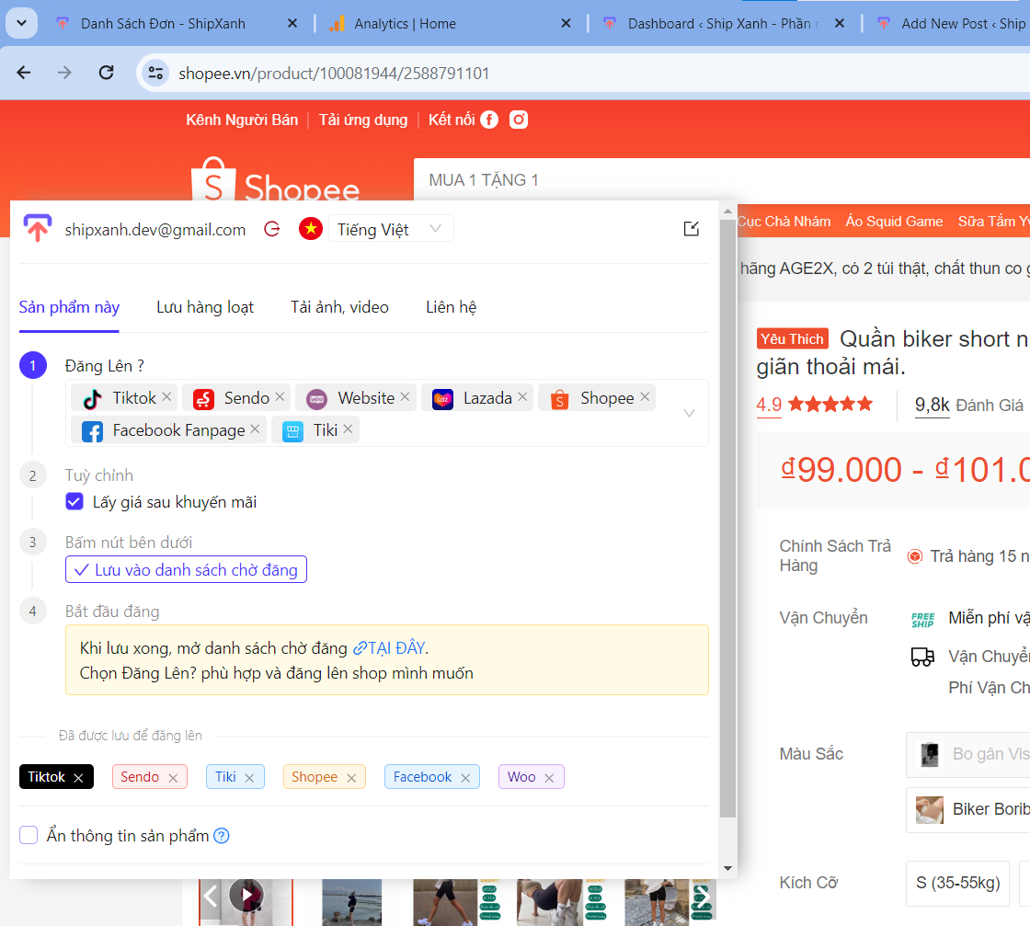The height and width of the screenshot is (926, 1030).
Task: Delete the saved Sendo tag
Action: coord(173,778)
